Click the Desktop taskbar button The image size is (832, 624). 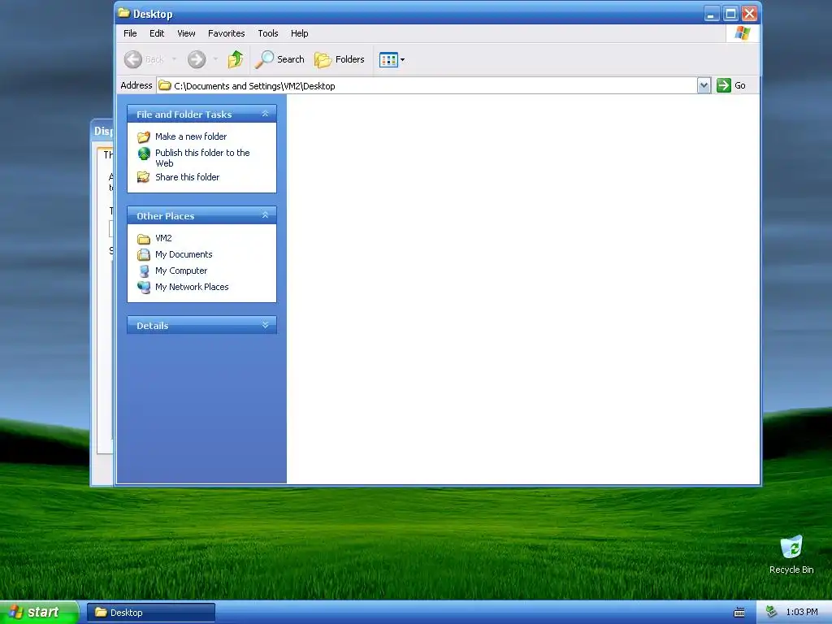coord(150,613)
